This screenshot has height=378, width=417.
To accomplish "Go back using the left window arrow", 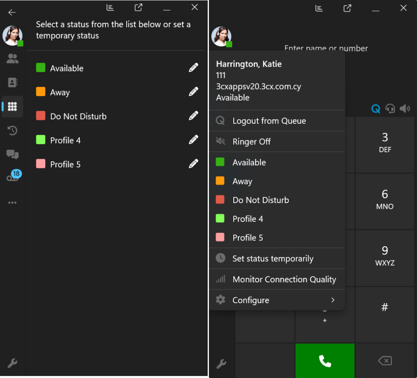I will (12, 12).
